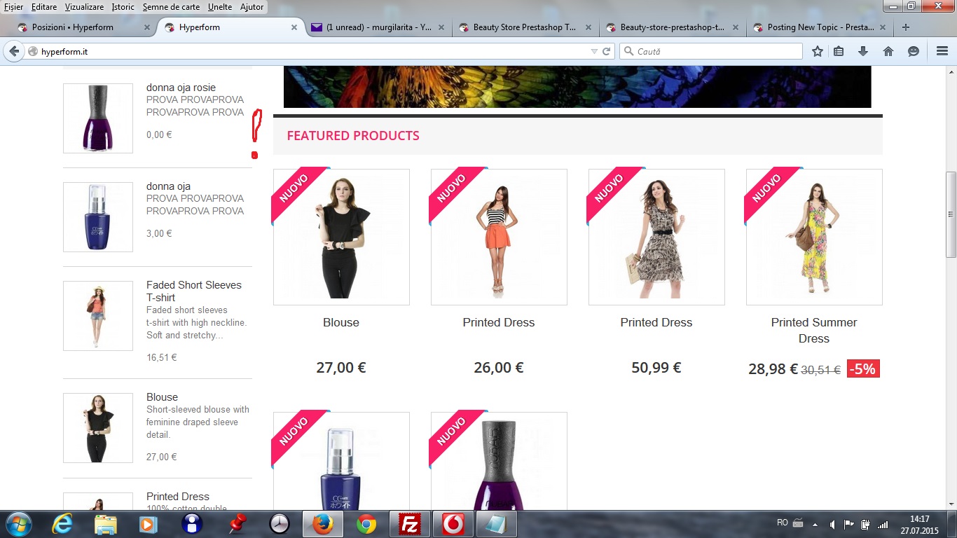Open network signal tray icon
The height and width of the screenshot is (538, 957).
click(883, 524)
